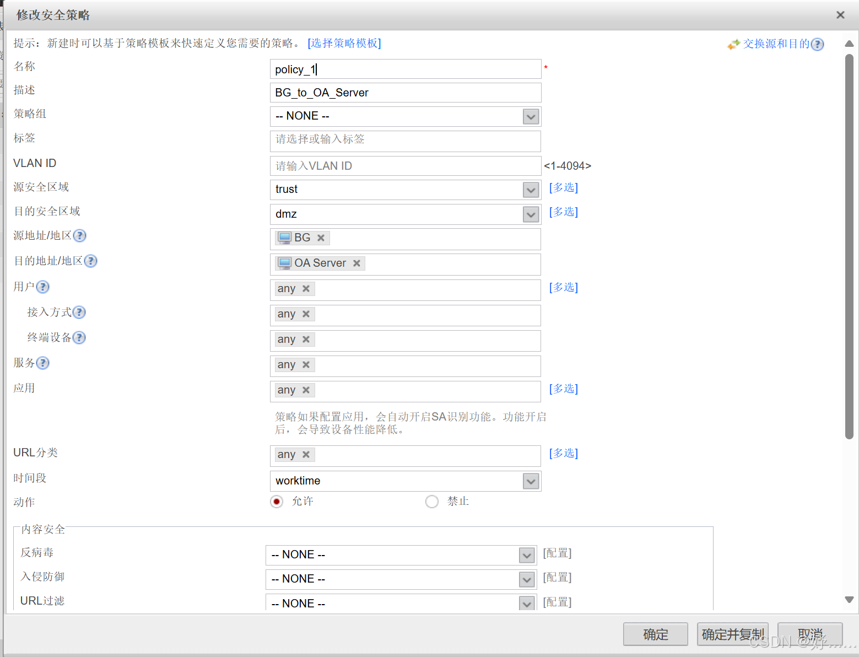Screen dimensions: 859x657
Task: Click the 交换源和目的 link
Action: point(776,44)
